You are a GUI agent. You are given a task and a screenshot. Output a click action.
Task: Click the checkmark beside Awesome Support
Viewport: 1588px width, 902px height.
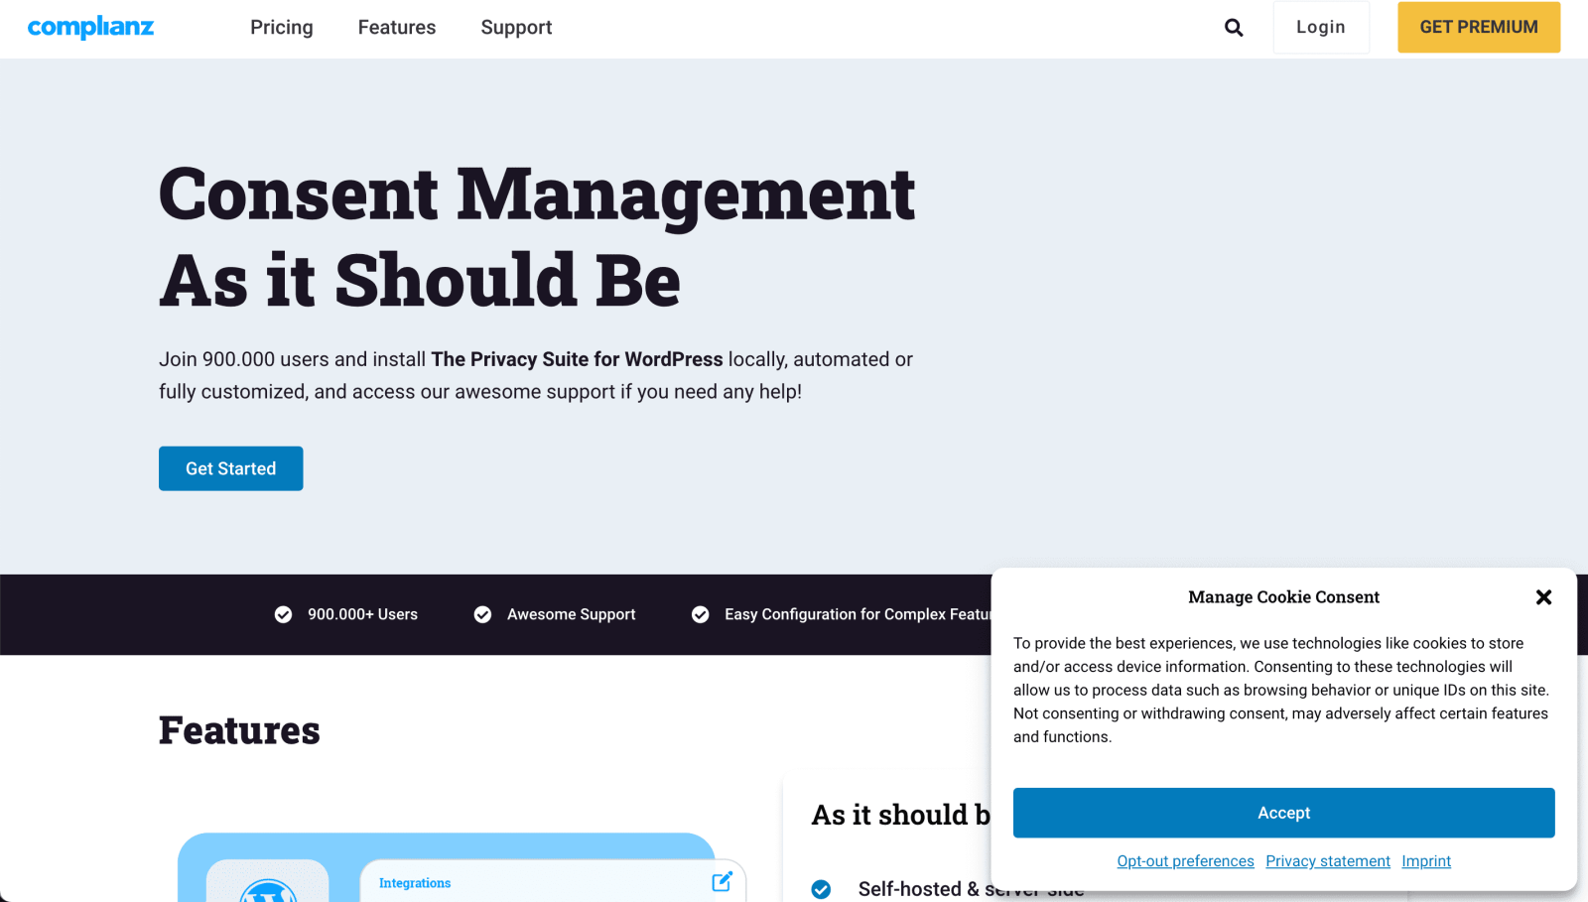(x=482, y=615)
